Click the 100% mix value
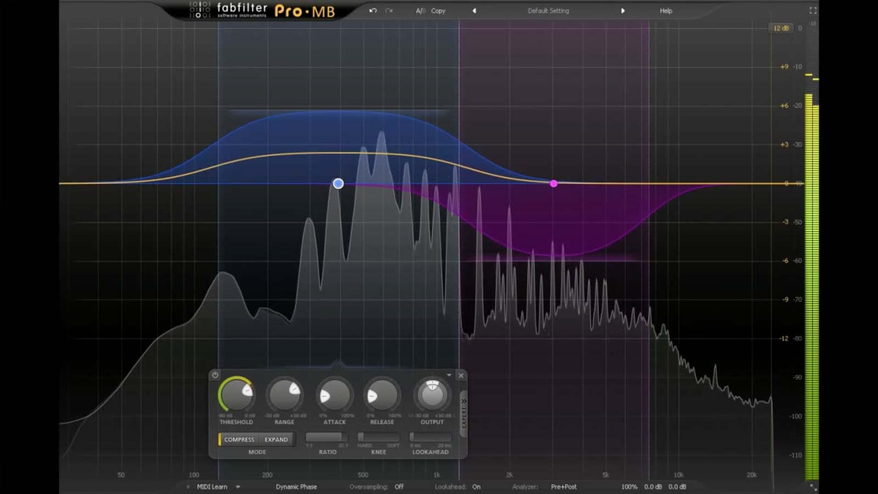 629,487
